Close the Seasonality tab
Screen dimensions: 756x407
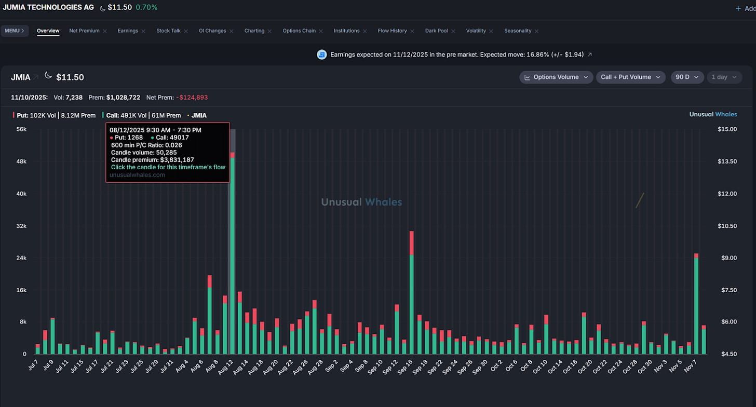[537, 31]
